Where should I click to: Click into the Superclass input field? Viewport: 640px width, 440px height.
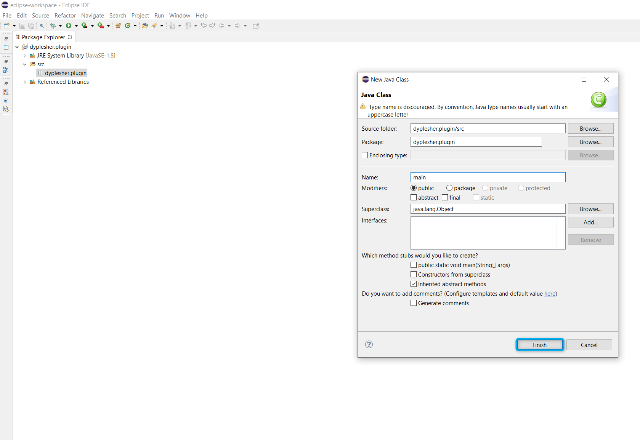[488, 209]
